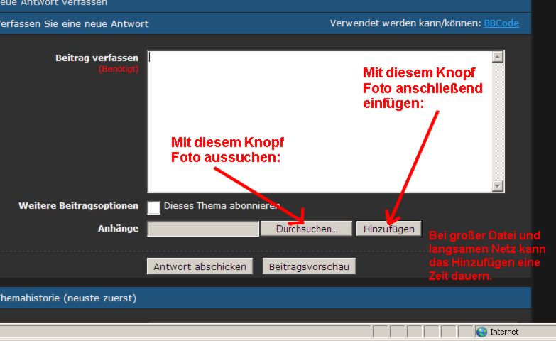Click the 'Verfassen Sie eine neue Antwort' header
556x341 pixels.
[x=74, y=23]
